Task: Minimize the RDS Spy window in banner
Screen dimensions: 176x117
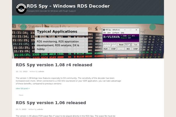Action: click(x=125, y=30)
